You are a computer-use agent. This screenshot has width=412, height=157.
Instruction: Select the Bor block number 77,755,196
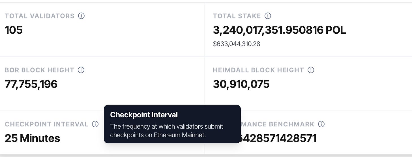point(31,84)
